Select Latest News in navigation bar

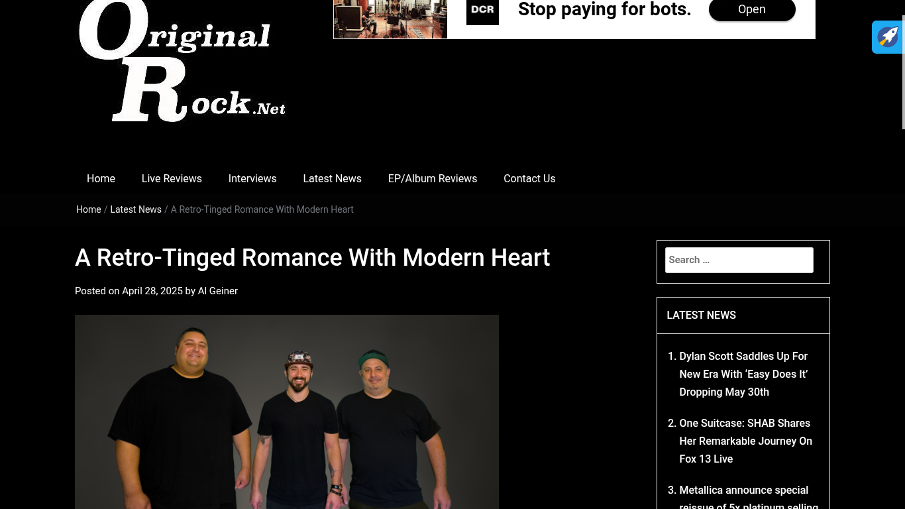[332, 178]
